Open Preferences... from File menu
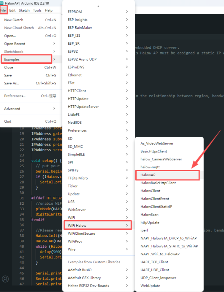This screenshot has height=292, width=224. 31,96
